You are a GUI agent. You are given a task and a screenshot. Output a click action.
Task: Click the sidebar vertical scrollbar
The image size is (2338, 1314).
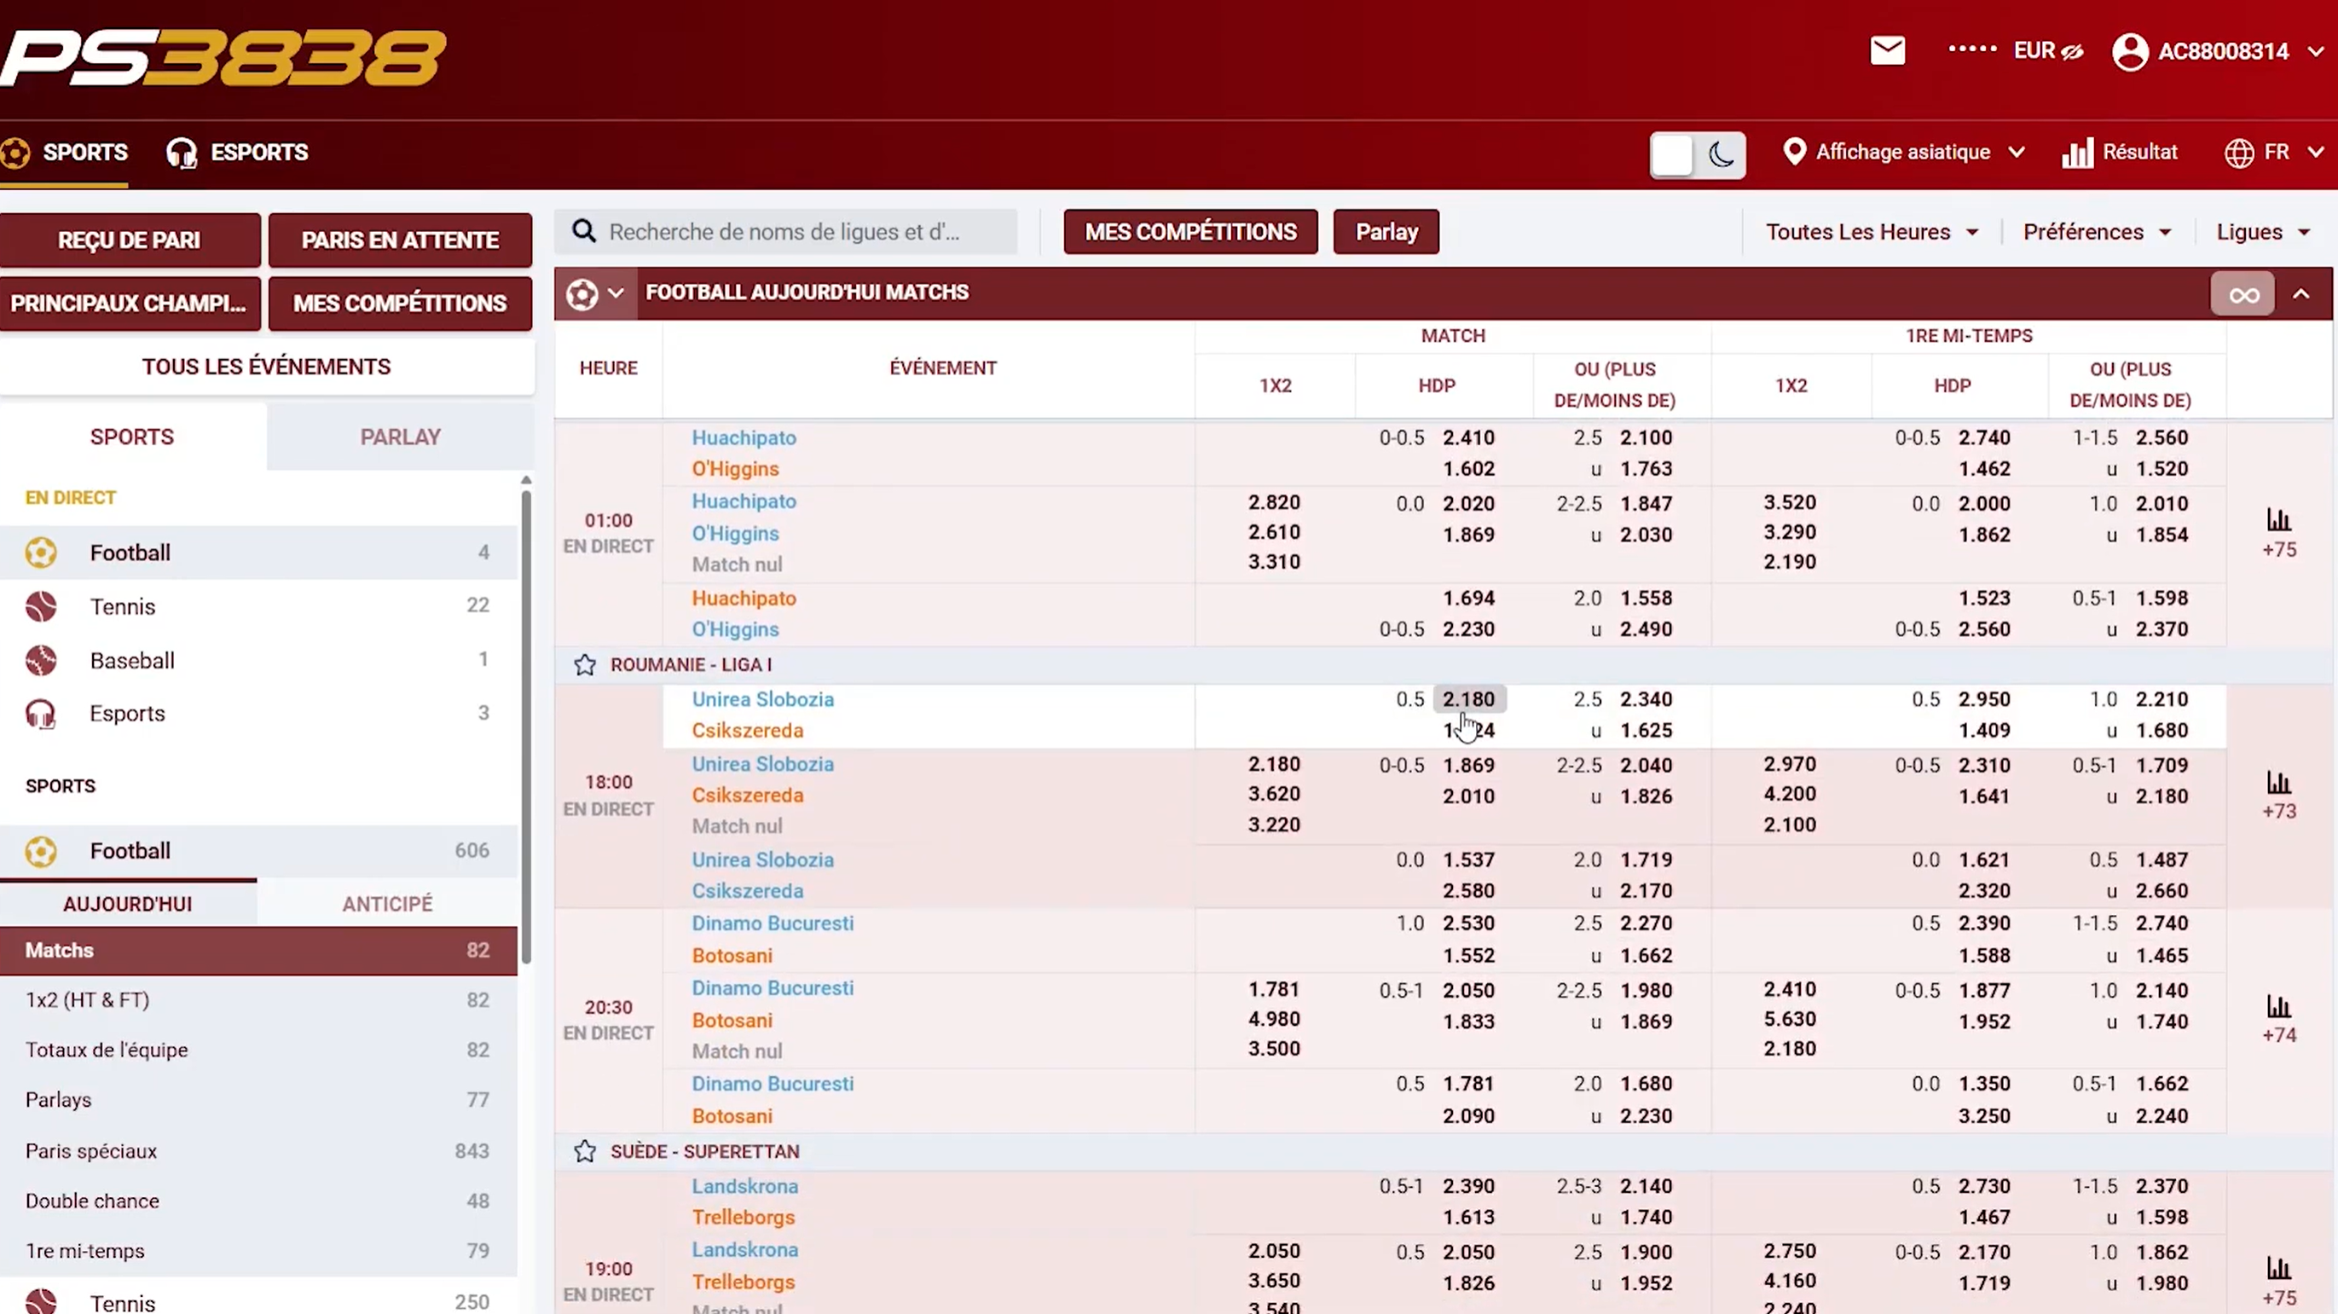coord(525,726)
